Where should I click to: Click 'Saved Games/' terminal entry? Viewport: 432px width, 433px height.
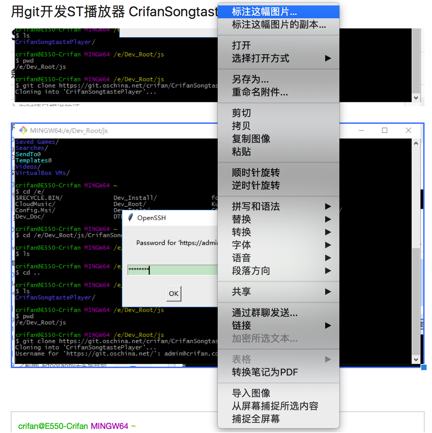coord(37,142)
